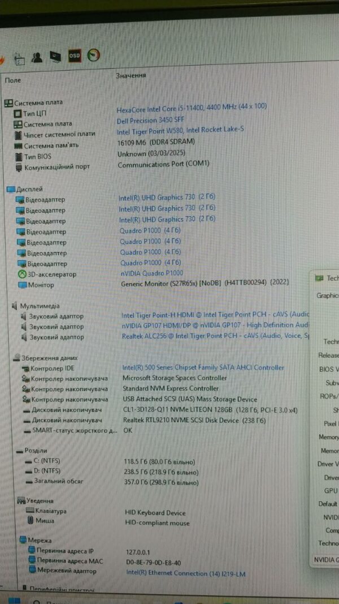Click the Мережа section icon
Viewport: 339px width, 604px height.
(x=23, y=541)
